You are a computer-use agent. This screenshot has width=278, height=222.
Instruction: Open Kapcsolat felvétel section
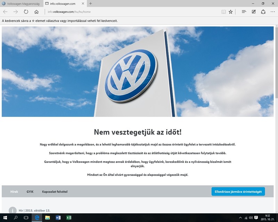coord(55,191)
